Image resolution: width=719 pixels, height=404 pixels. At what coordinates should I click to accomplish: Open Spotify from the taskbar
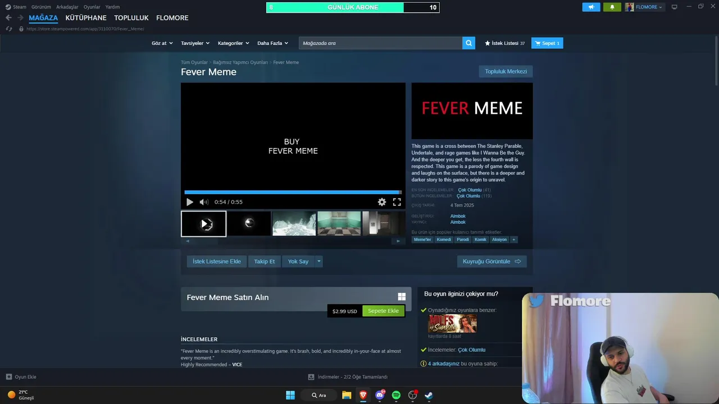tap(396, 395)
